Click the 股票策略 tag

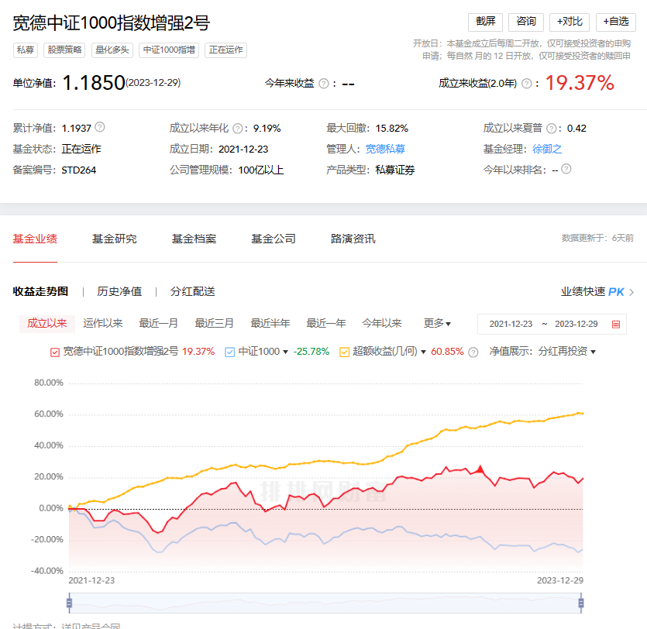(64, 50)
